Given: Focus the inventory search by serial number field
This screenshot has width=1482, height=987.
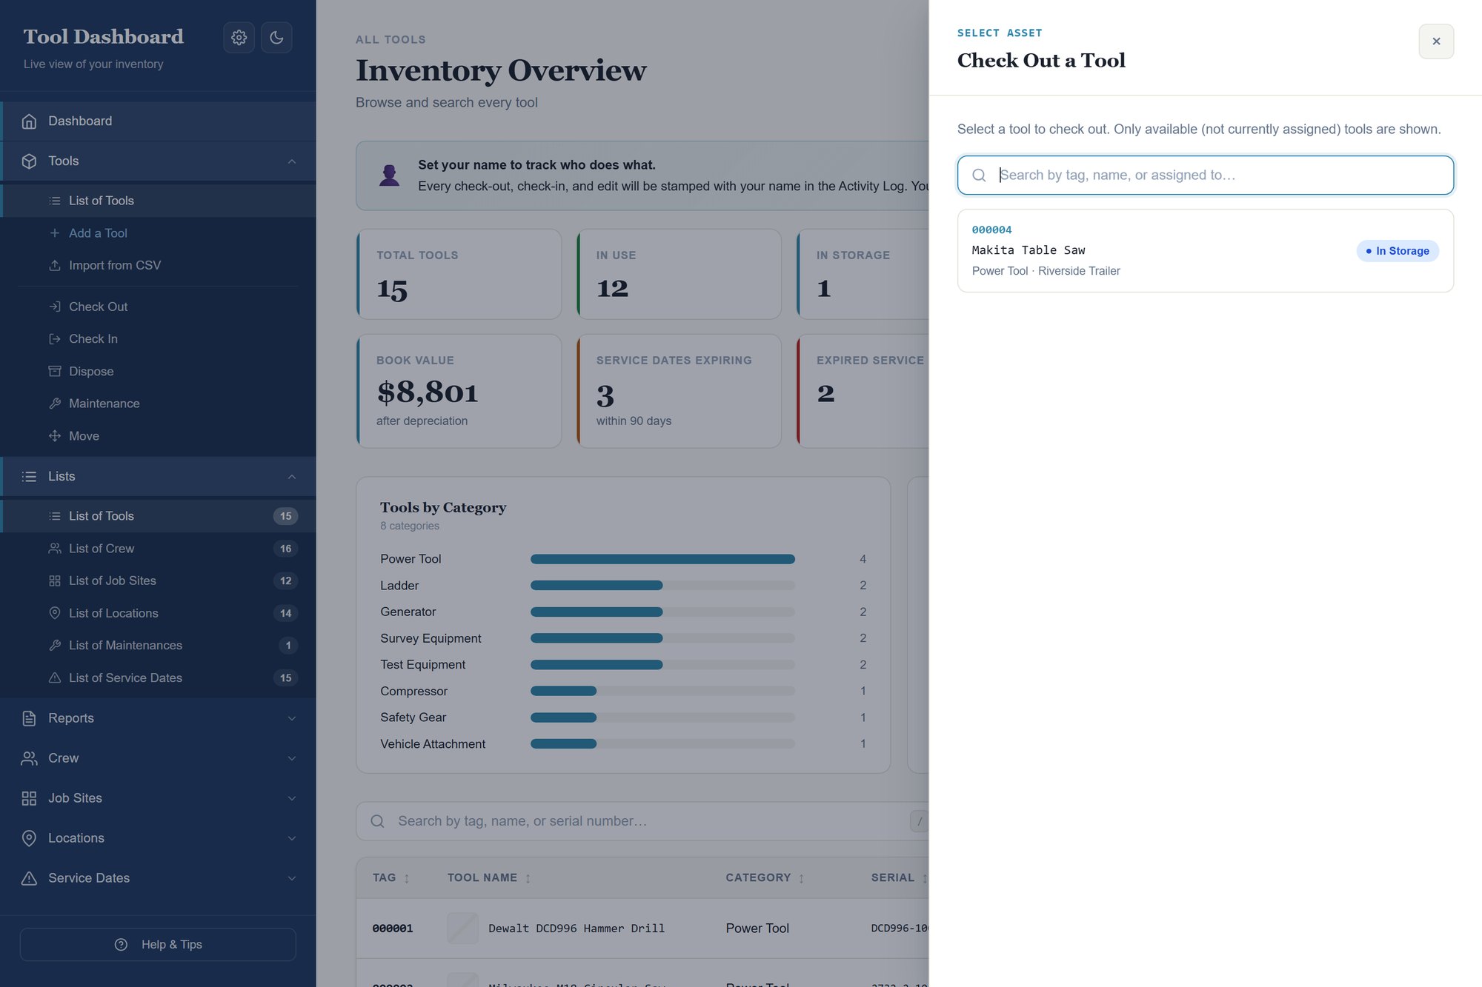Looking at the screenshot, I should 642,821.
